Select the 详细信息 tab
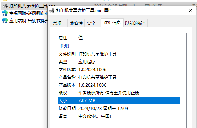The image size is (197, 128). tap(112, 23)
